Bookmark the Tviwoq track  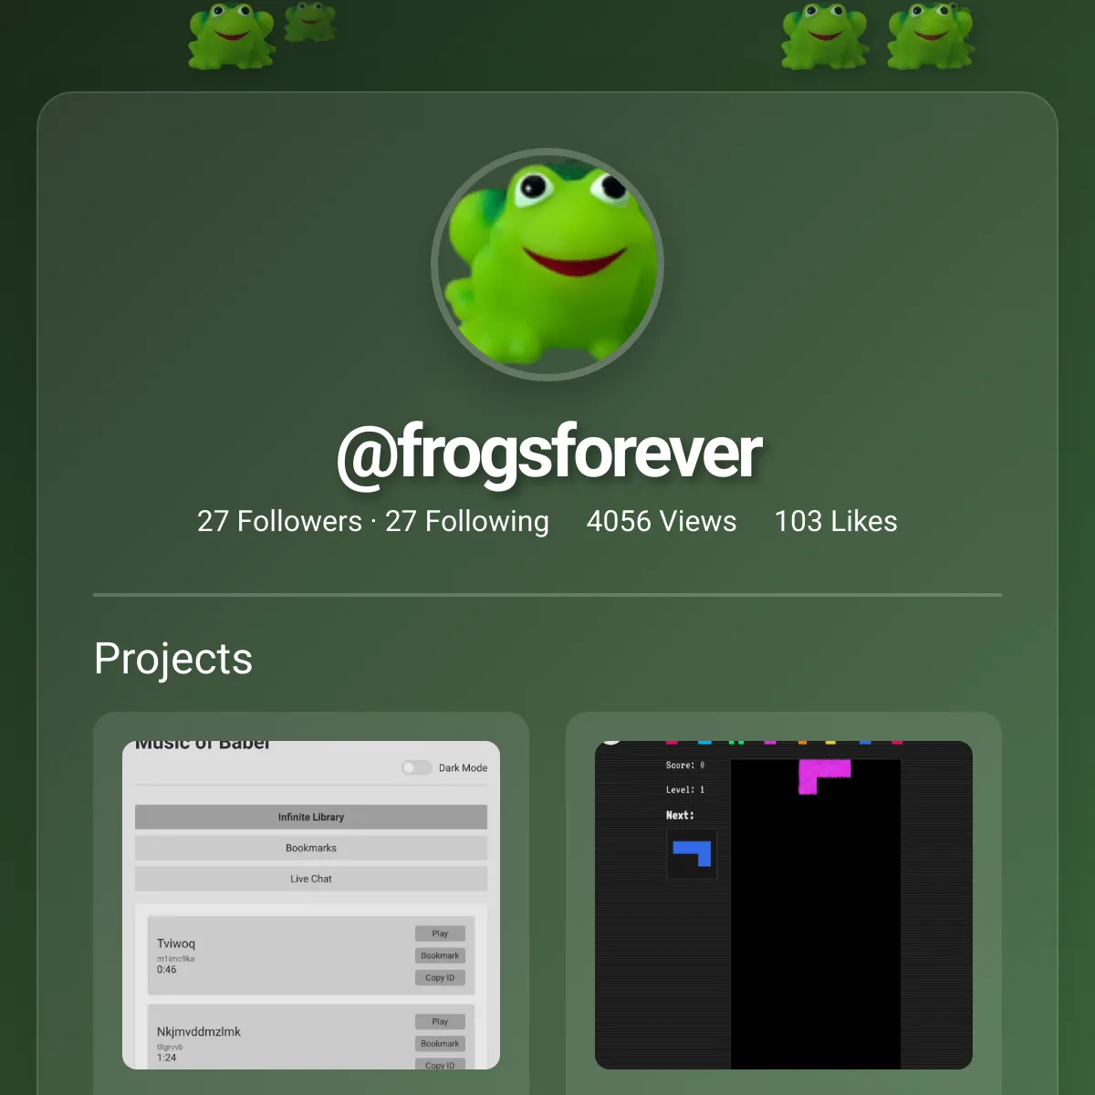click(440, 955)
